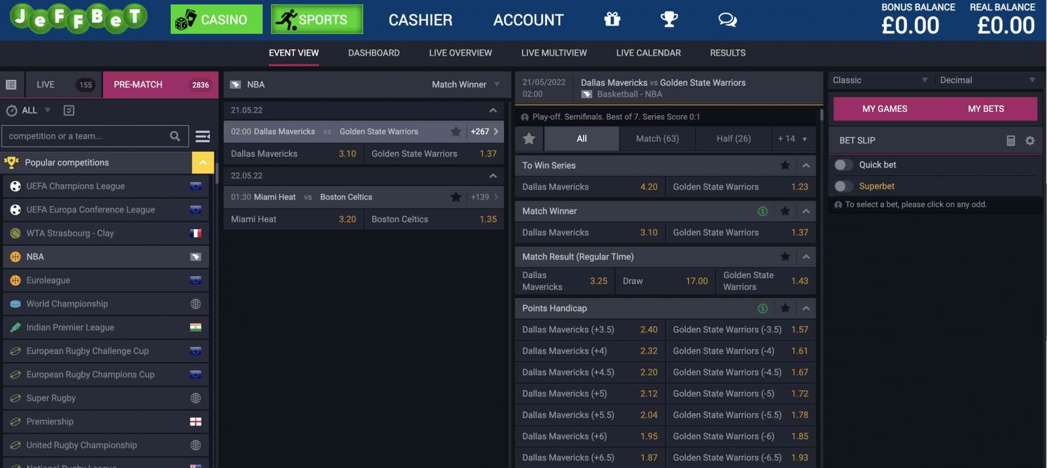Click the trophy icon beside Popular competitions
This screenshot has height=468, width=1047.
[x=11, y=162]
